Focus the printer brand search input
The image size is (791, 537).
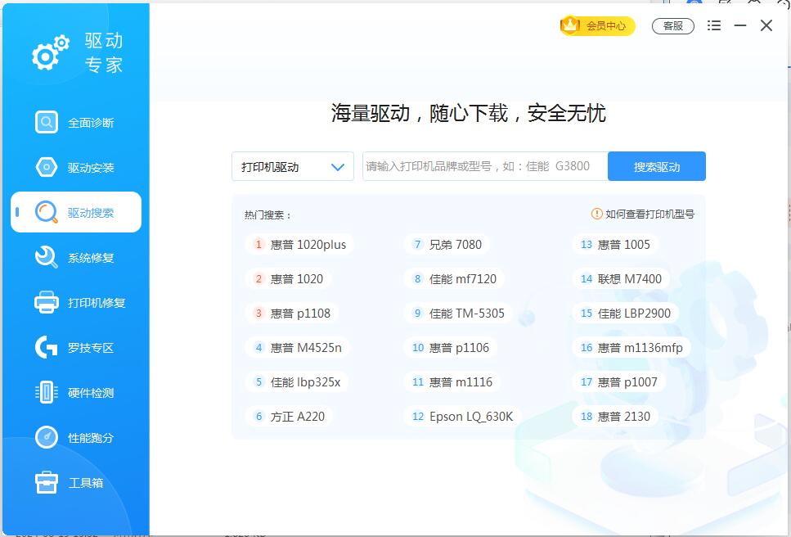coord(485,166)
